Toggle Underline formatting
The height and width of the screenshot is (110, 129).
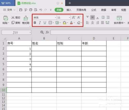[45, 23]
